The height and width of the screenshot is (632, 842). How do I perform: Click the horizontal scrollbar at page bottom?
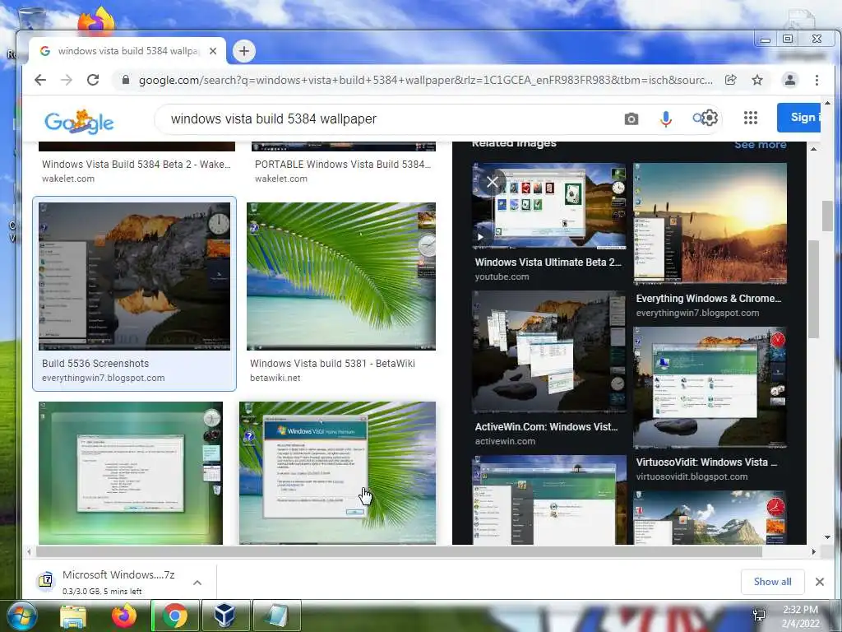pos(399,552)
